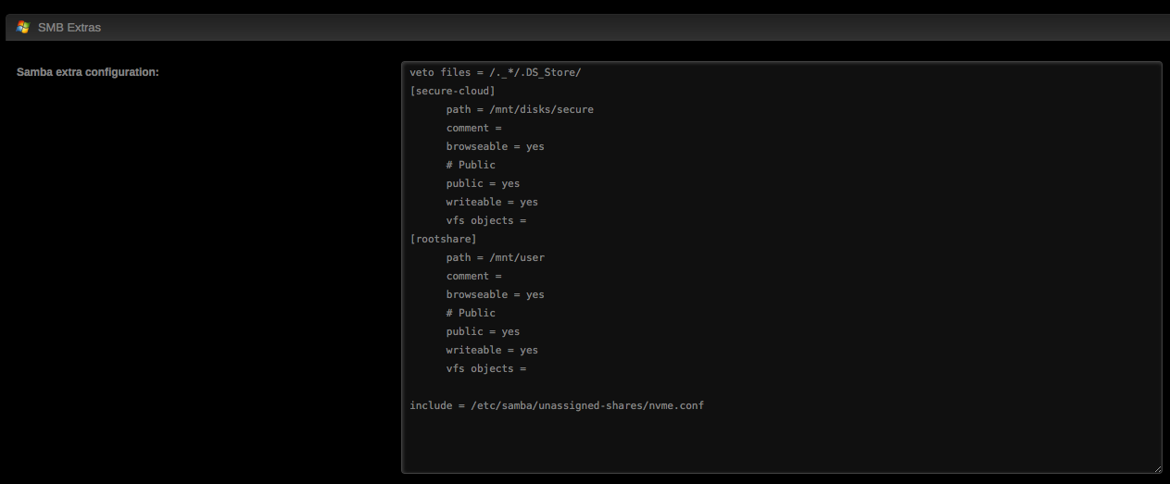Click the Samba extra configuration label

[88, 71]
